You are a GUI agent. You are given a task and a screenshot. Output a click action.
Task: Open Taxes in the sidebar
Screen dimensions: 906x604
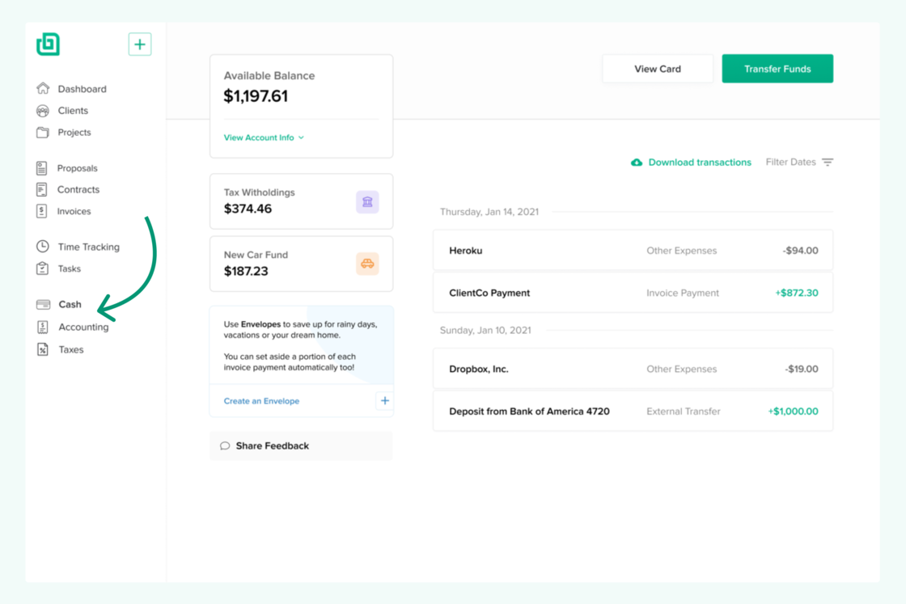point(71,349)
